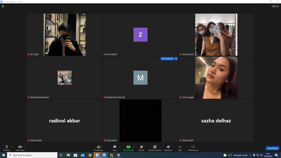Viewport: 281px width, 158px height.
Task: Click the "Maulana Muhammad" name label
Action: click(x=40, y=97)
